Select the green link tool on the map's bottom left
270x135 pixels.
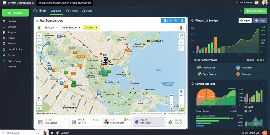[x=39, y=108]
